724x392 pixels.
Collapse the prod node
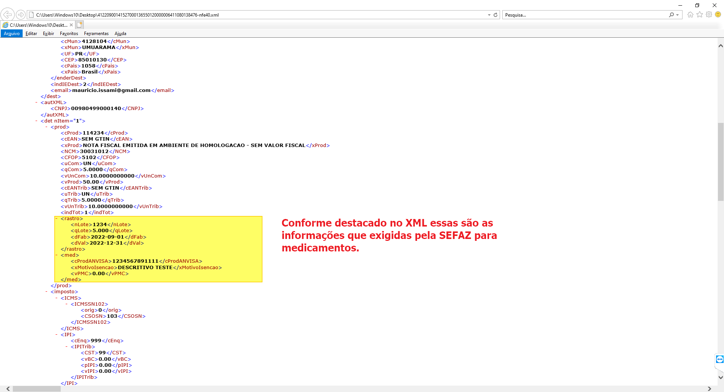pyautogui.click(x=46, y=127)
